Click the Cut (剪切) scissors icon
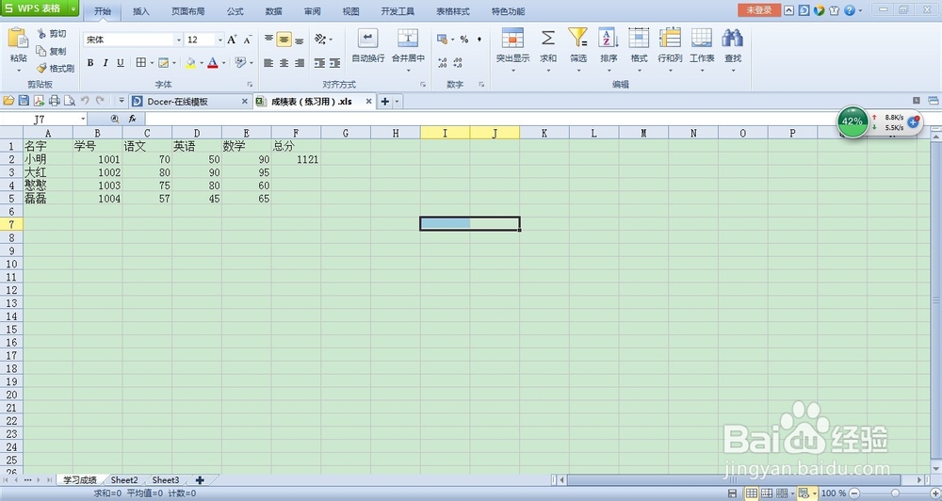This screenshot has height=501, width=942. (41, 34)
